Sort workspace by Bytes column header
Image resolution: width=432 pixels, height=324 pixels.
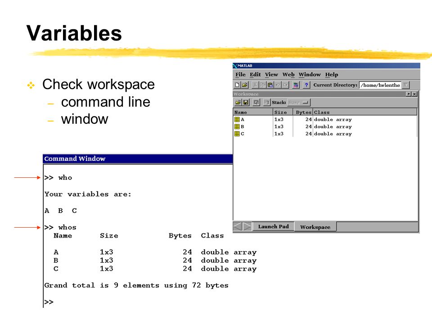(x=303, y=112)
